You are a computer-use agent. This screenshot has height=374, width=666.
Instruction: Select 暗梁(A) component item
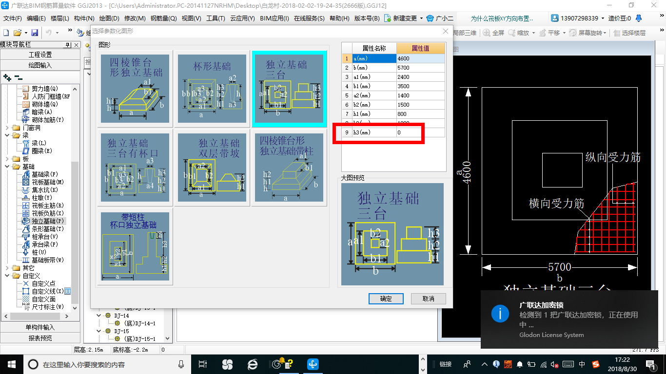(41, 112)
